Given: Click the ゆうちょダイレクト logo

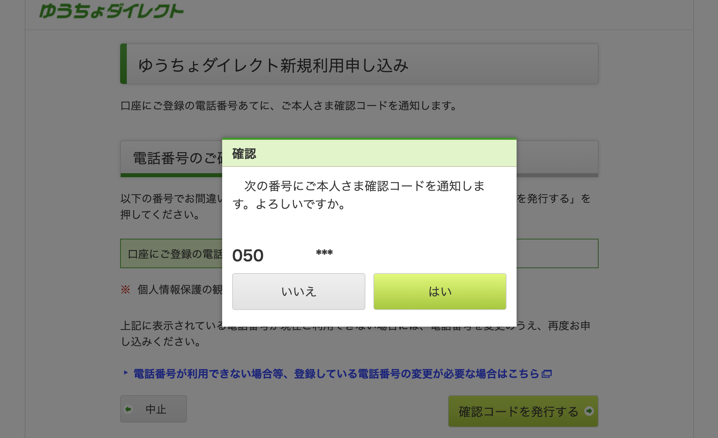Looking at the screenshot, I should pos(111,11).
